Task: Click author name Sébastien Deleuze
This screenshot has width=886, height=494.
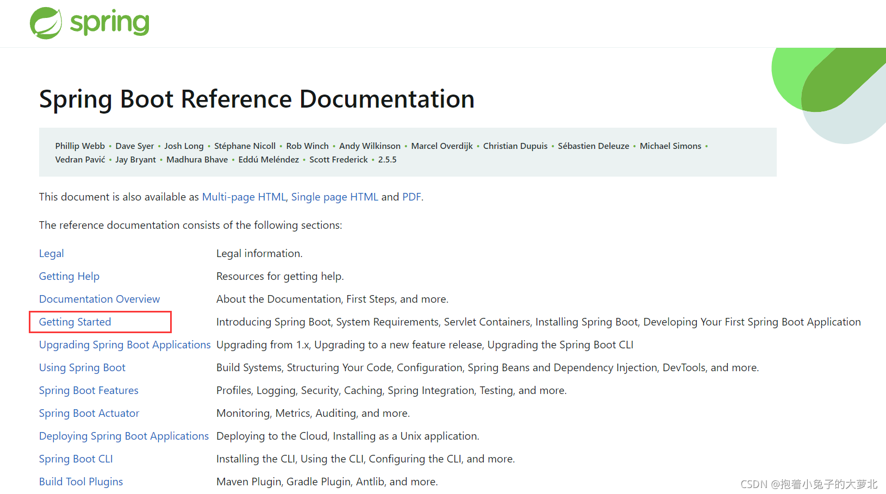Action: point(594,146)
